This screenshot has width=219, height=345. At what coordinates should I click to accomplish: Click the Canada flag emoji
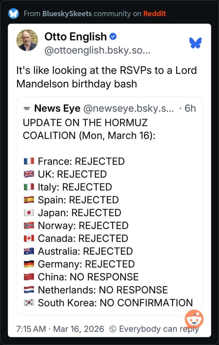[x=29, y=239]
